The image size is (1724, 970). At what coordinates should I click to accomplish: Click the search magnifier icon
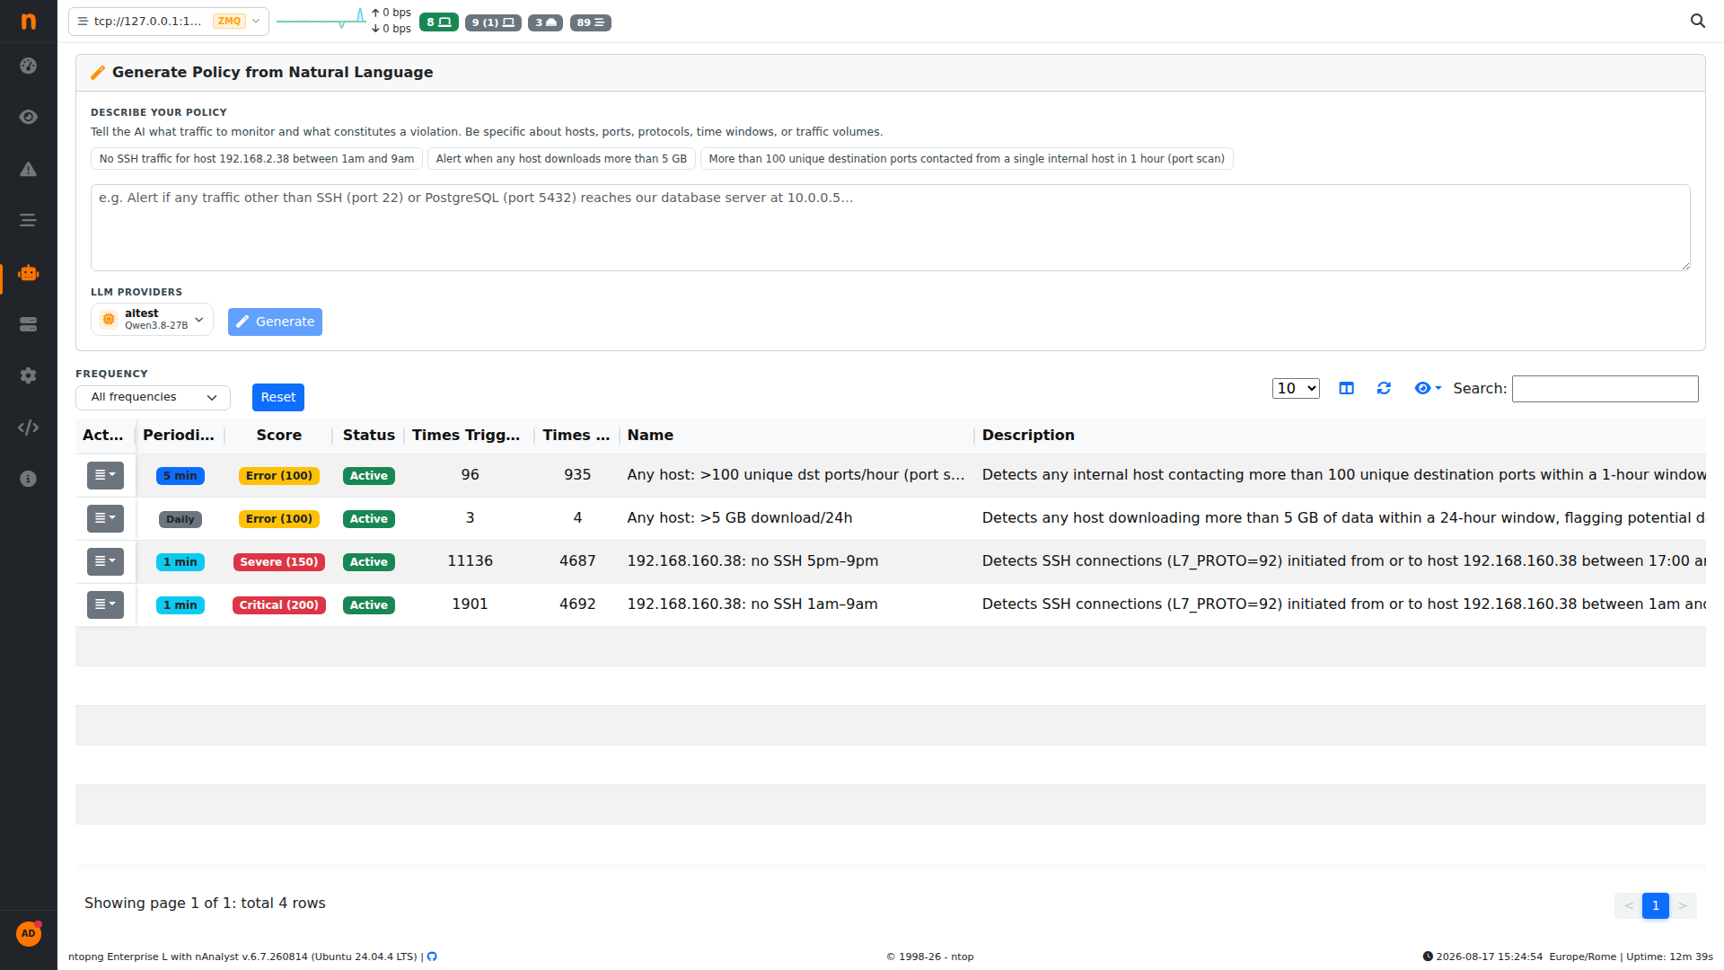click(1697, 21)
